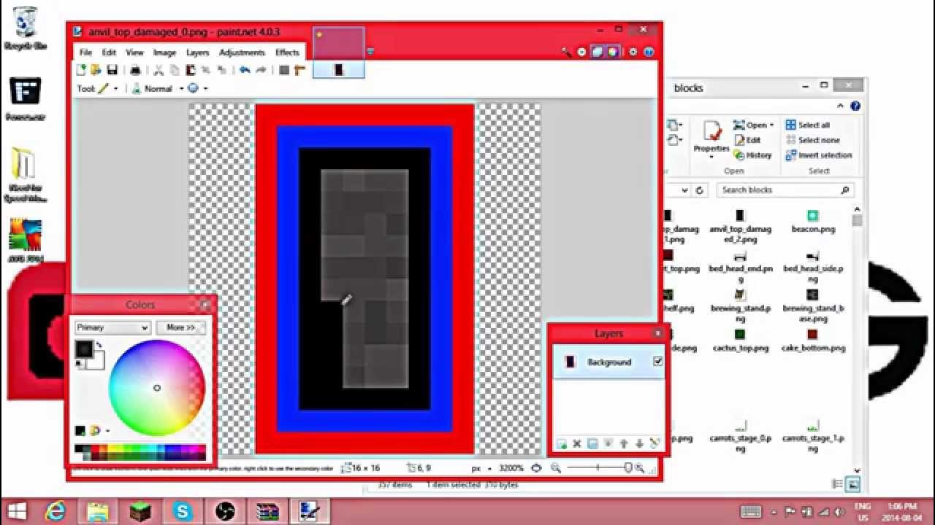Open the Image menu

click(x=164, y=52)
